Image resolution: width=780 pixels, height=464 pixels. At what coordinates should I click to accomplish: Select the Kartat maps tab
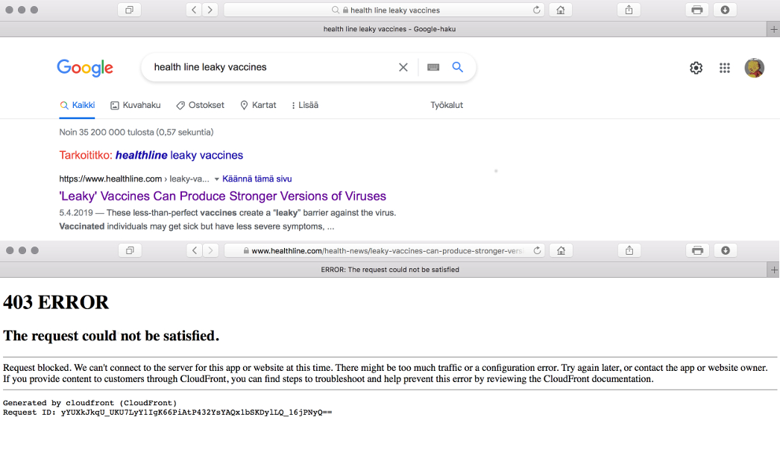[x=258, y=105]
